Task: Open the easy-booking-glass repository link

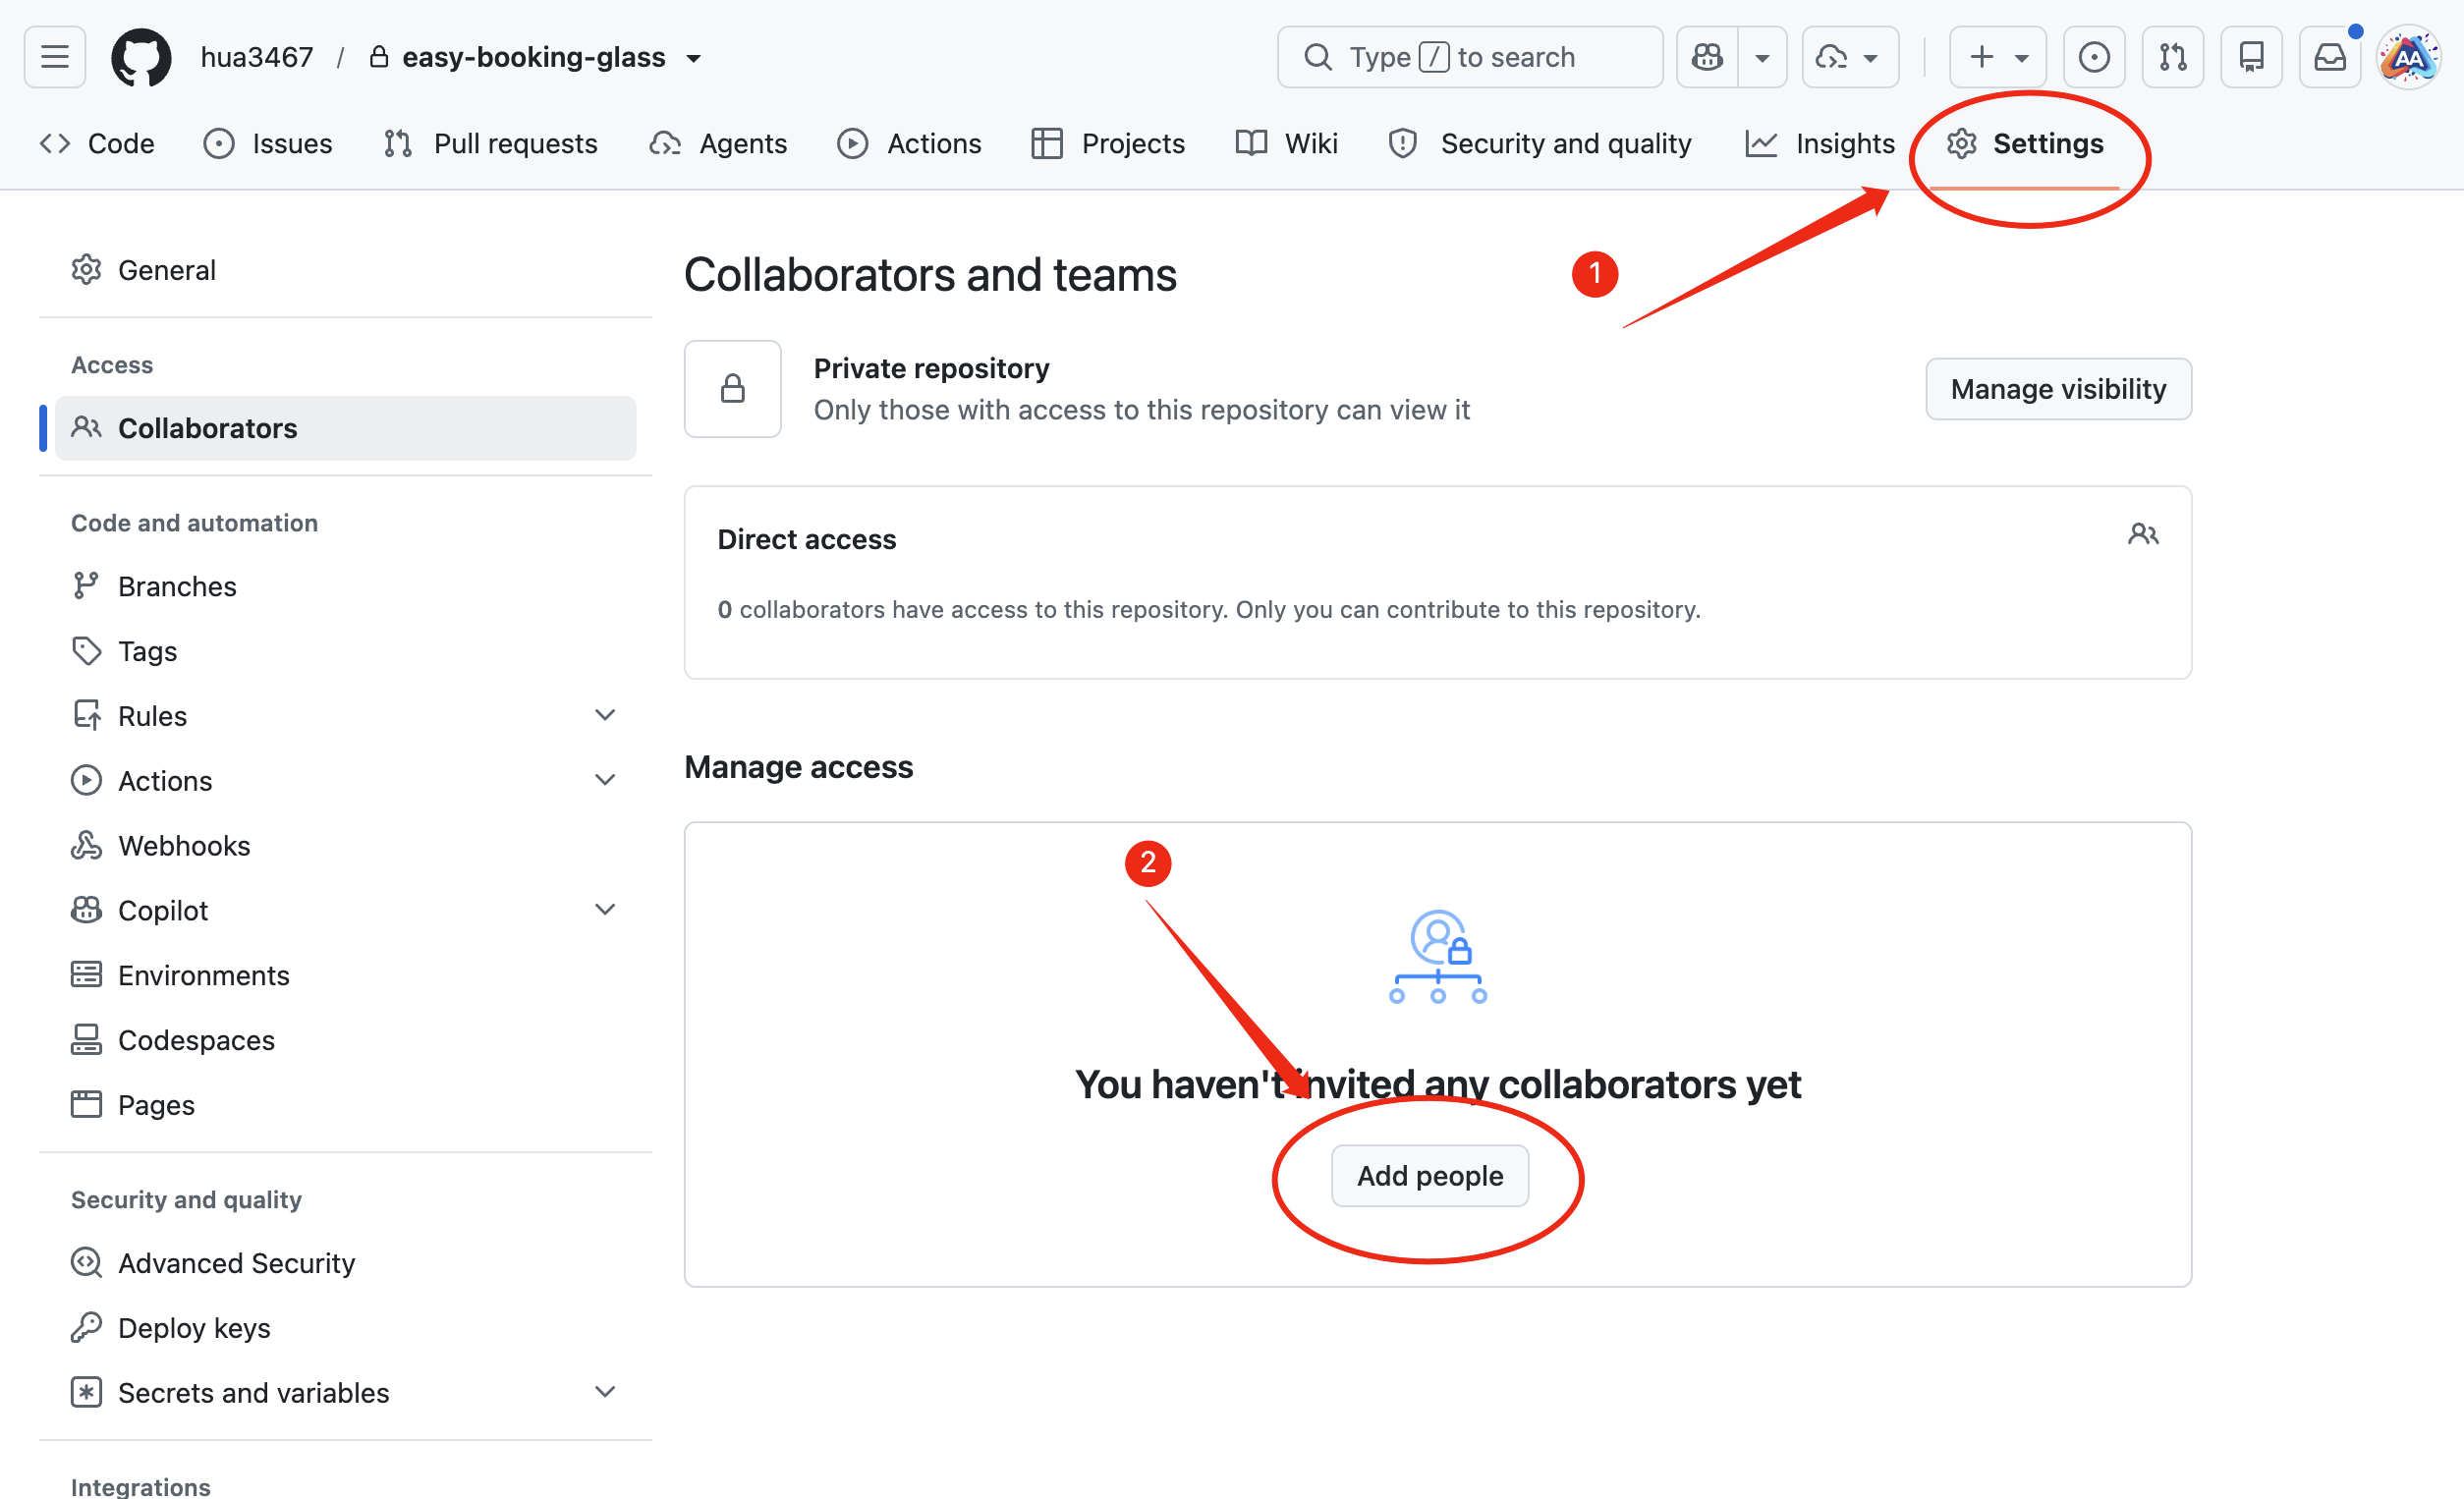Action: (533, 57)
